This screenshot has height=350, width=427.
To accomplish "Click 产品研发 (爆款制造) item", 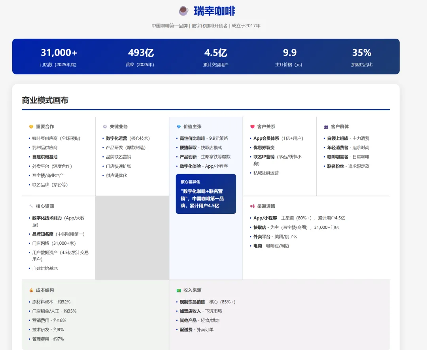I will click(x=126, y=148).
